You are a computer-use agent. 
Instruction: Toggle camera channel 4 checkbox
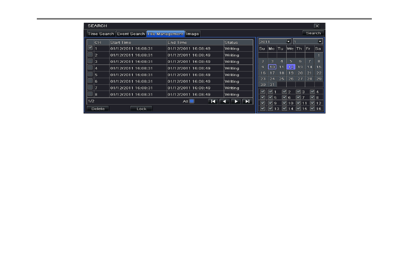(x=312, y=92)
